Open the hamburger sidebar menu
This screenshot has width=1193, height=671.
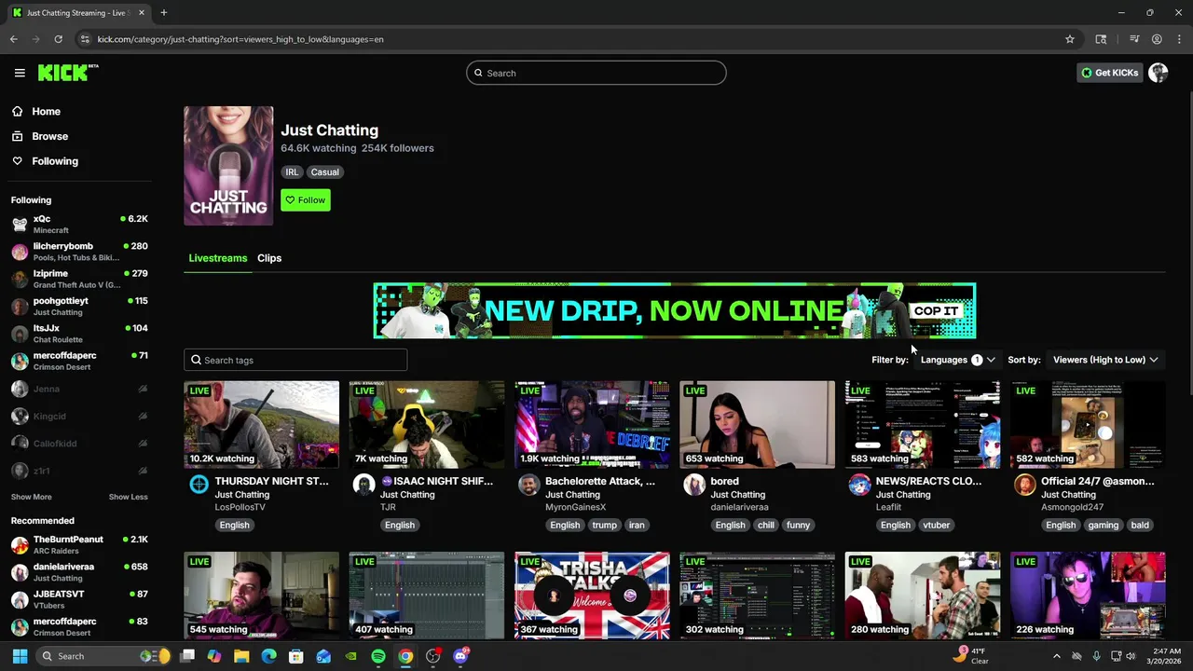tap(20, 73)
